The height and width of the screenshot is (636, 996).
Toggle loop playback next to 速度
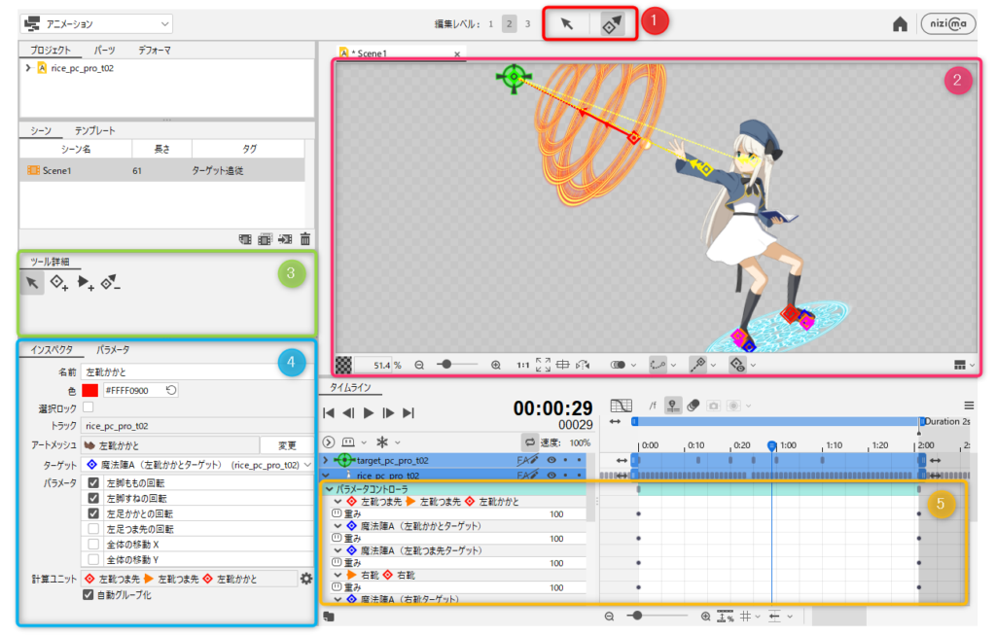point(529,442)
